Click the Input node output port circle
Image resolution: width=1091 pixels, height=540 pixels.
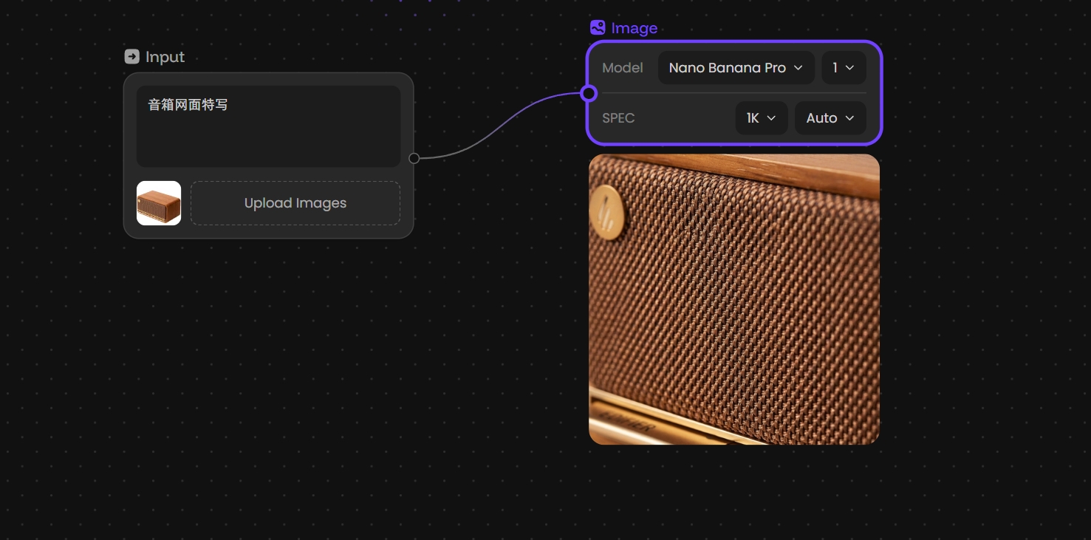coord(414,158)
